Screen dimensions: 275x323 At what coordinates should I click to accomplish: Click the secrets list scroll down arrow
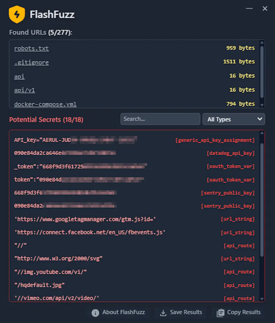coord(262,299)
